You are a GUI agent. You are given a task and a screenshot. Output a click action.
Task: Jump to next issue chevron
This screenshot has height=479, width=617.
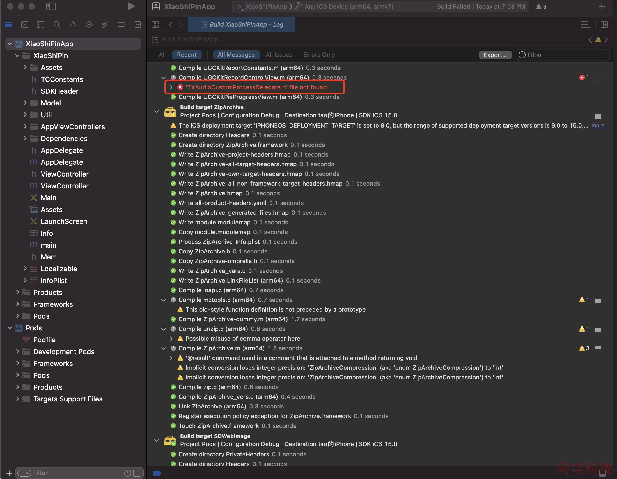tap(606, 40)
